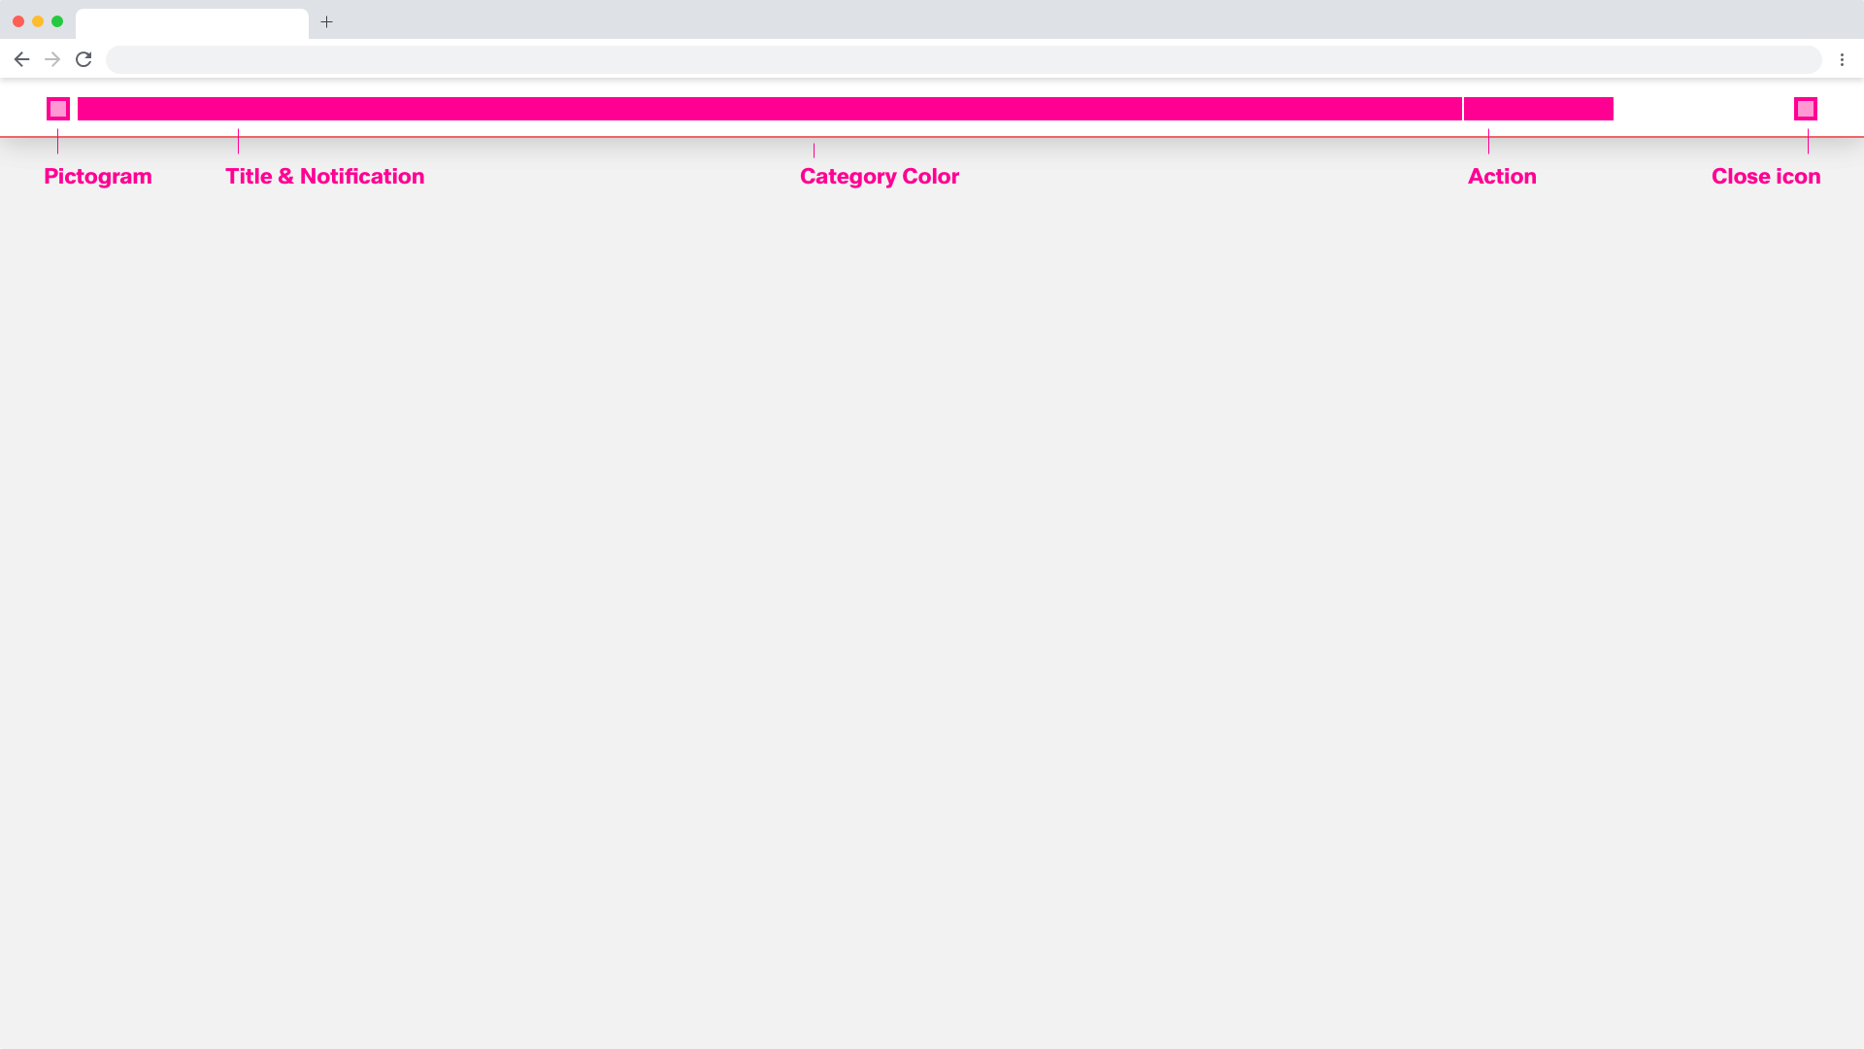Select the blank browser tab
Screen dimensions: 1864x1049
coord(191,23)
